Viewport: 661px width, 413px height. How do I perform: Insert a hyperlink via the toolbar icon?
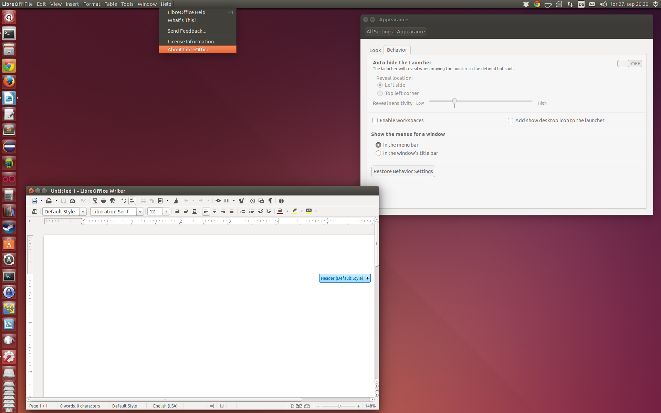[x=218, y=201]
